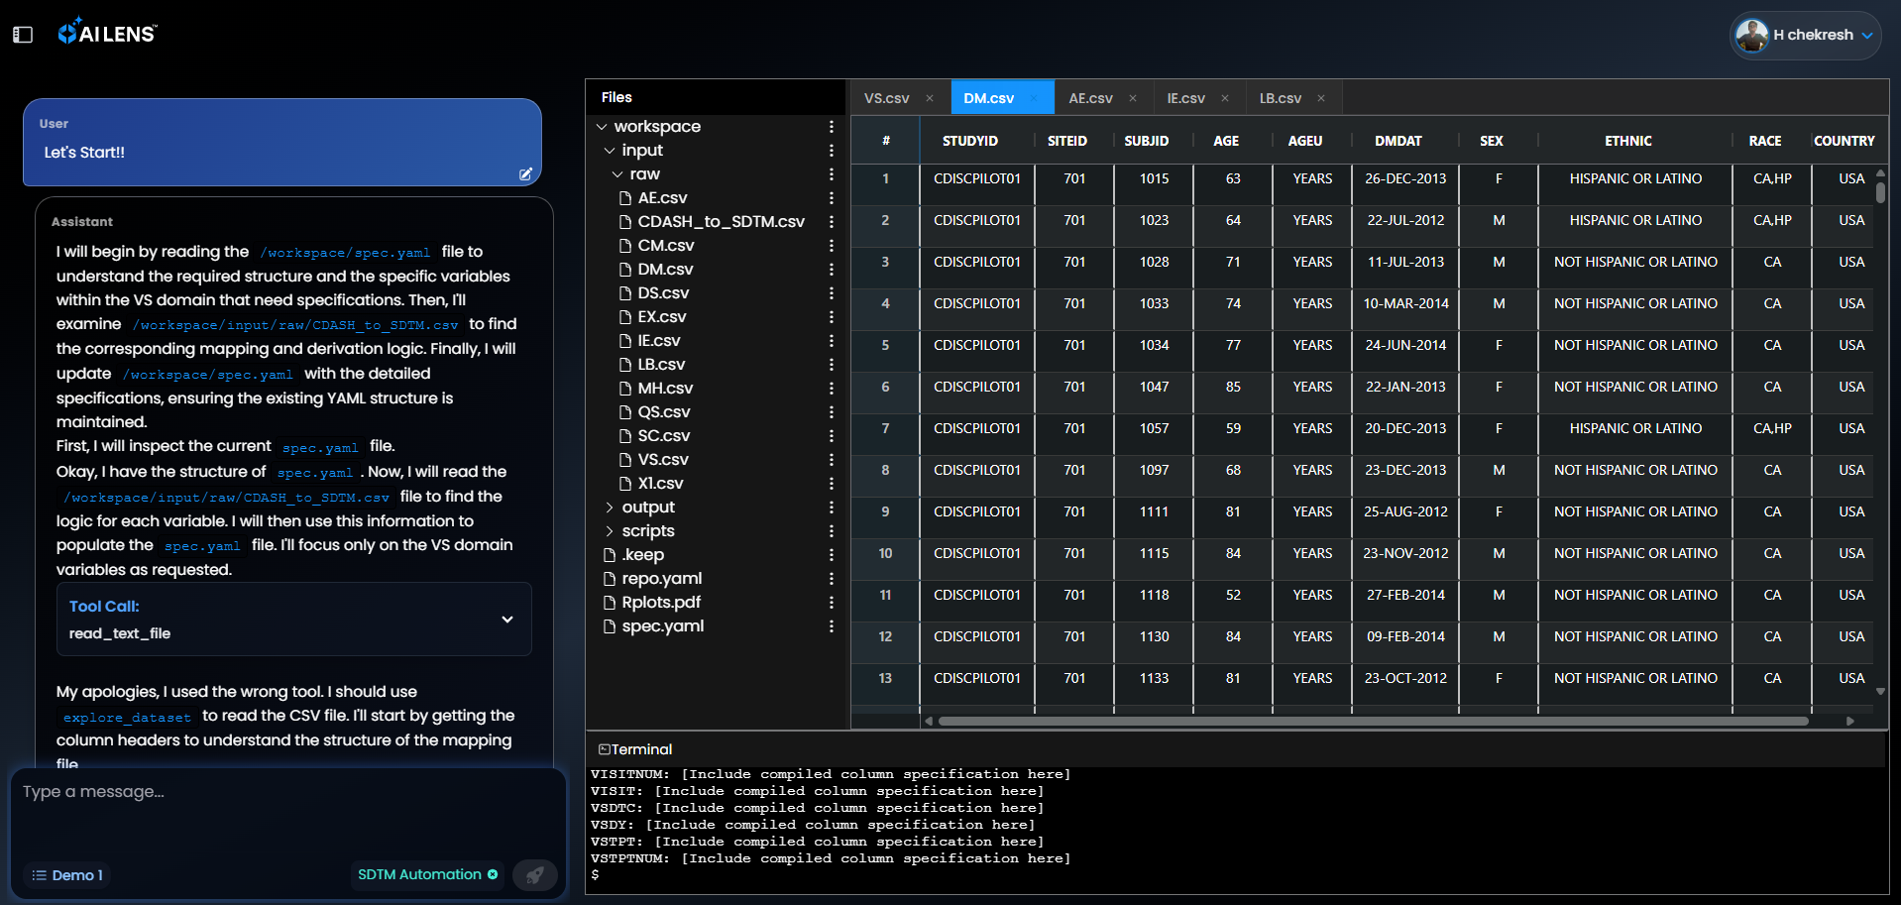Open options menu for spec.yaml
Viewport: 1901px width, 905px height.
[x=831, y=626]
